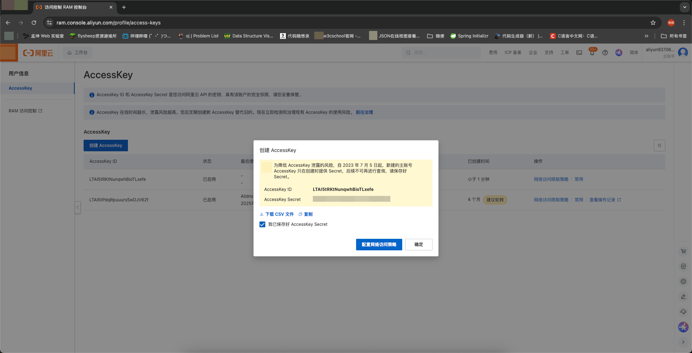Confirm dialog with 确定 button
The width and height of the screenshot is (692, 353).
[x=418, y=245]
